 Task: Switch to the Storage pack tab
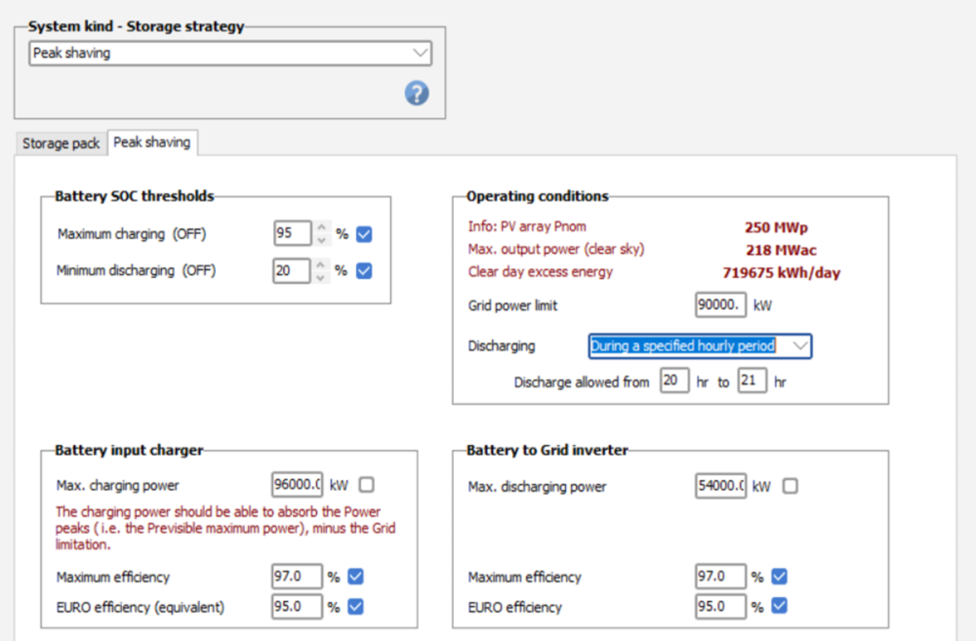pos(61,143)
